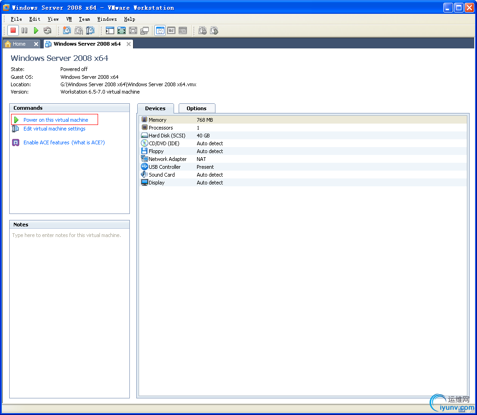Click the Suspend (pause) toolbar icon

point(25,30)
